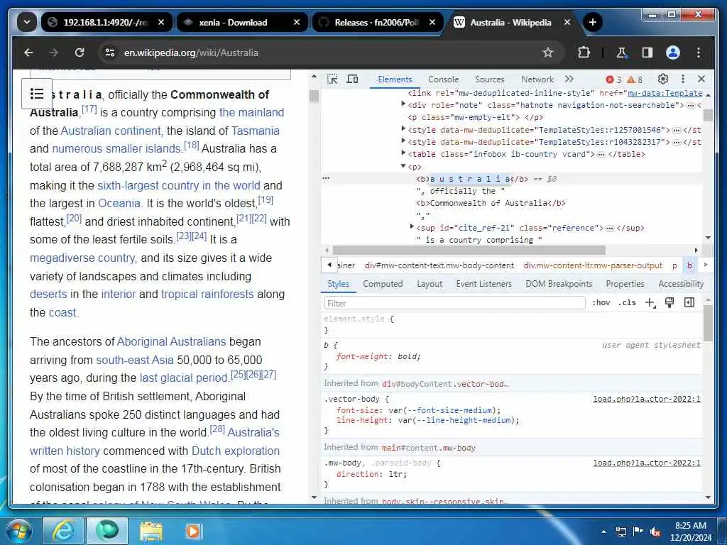Toggle computed styles sidebar pane

(x=689, y=302)
